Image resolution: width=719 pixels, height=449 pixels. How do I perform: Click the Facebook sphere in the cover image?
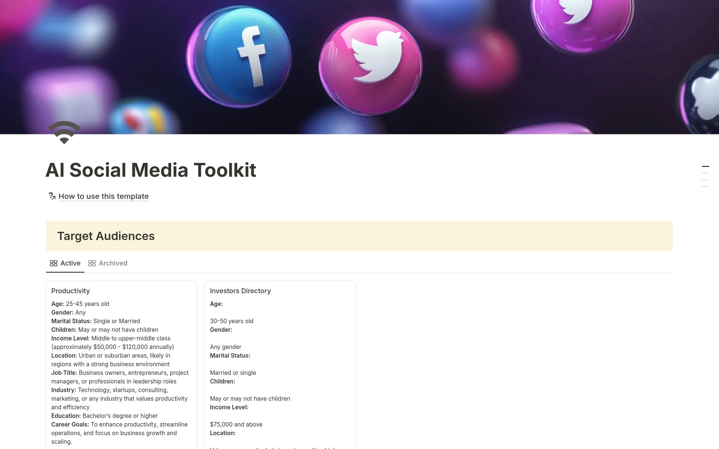248,54
